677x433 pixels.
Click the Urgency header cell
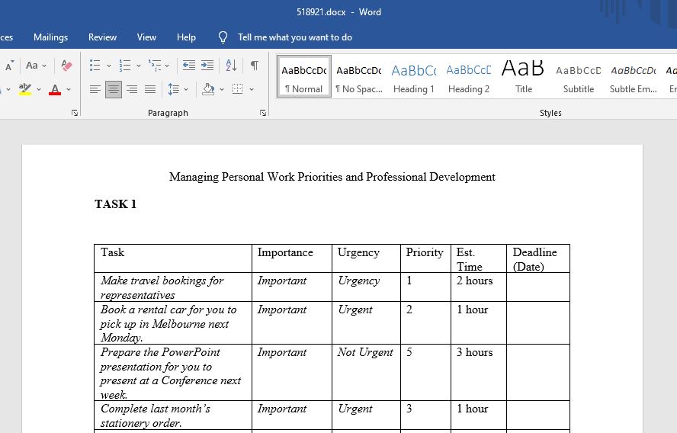[x=366, y=258]
